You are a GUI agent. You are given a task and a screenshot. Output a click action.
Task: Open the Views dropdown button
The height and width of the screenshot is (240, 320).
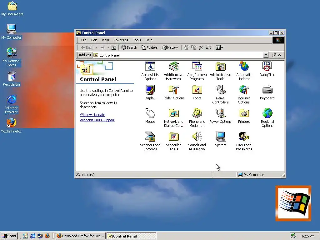[x=219, y=47]
